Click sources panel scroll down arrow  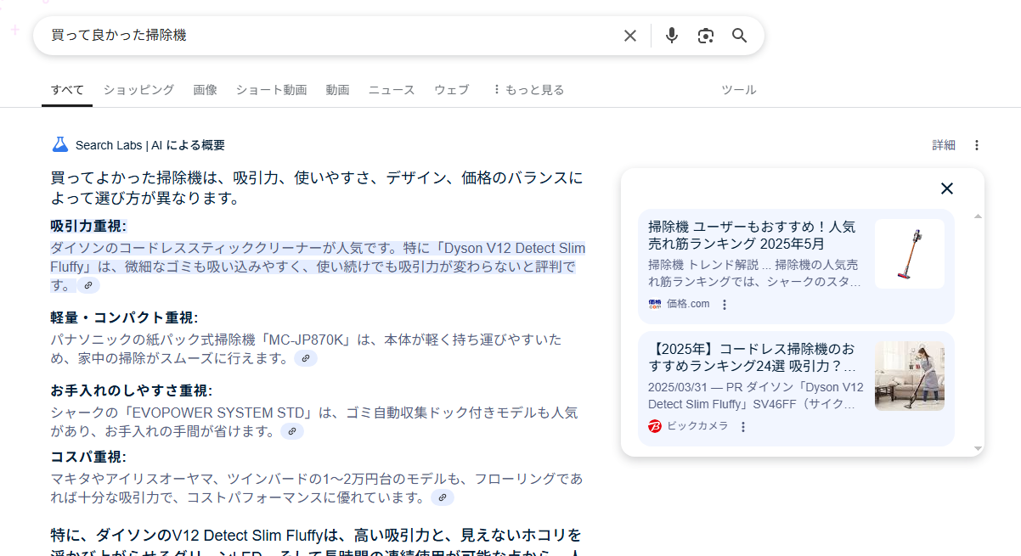point(978,448)
